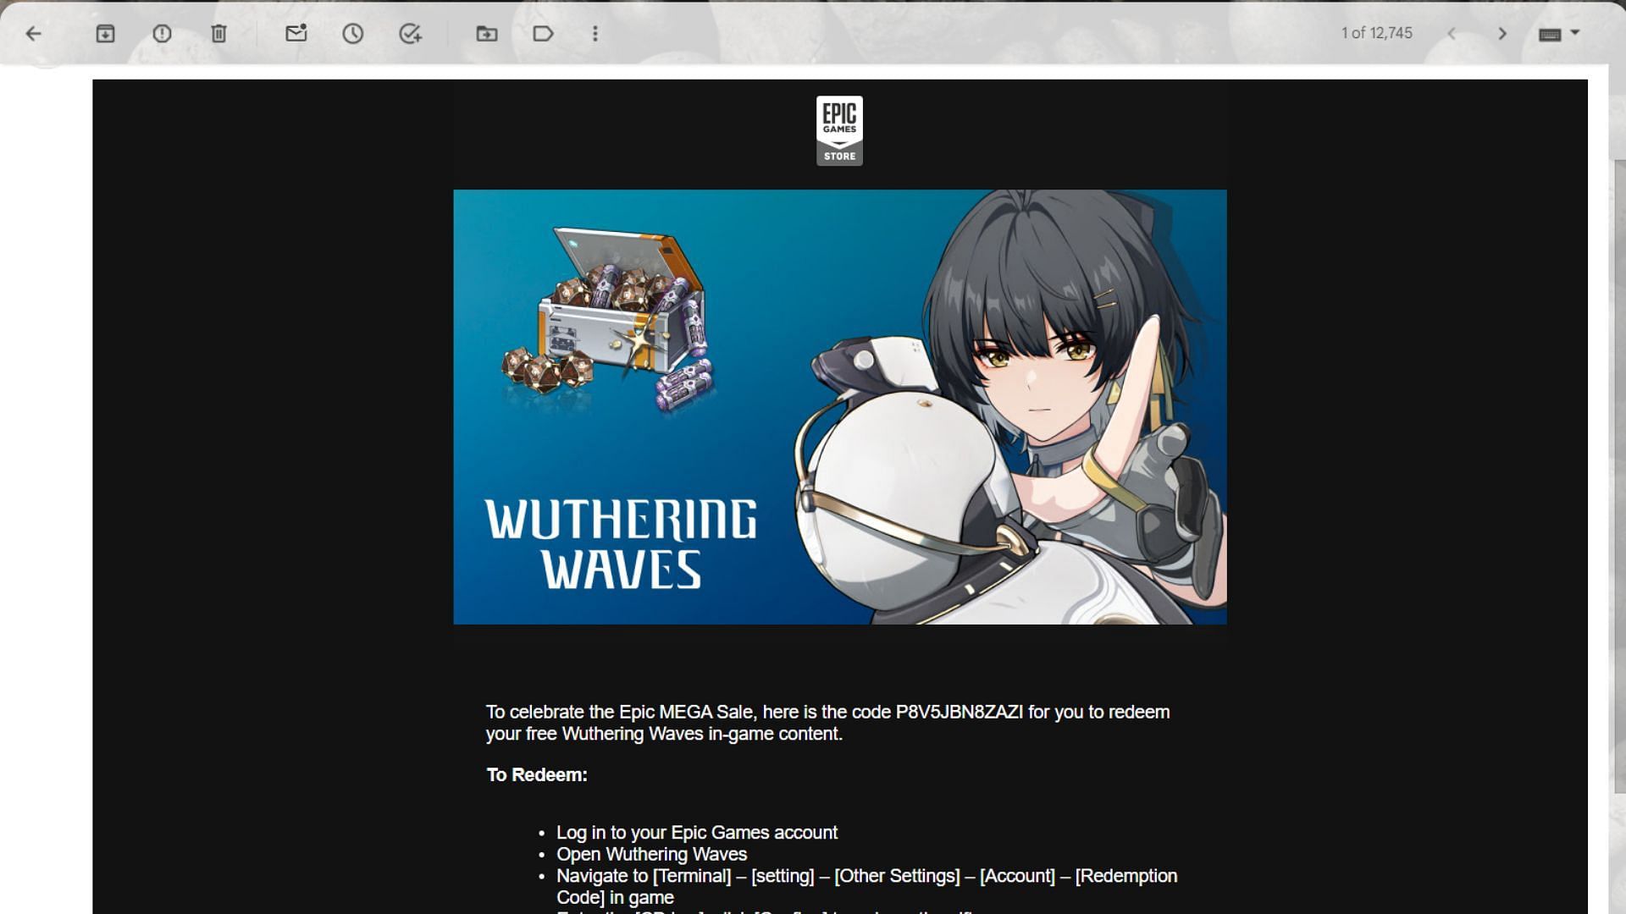Open the Labels menu

tap(543, 34)
